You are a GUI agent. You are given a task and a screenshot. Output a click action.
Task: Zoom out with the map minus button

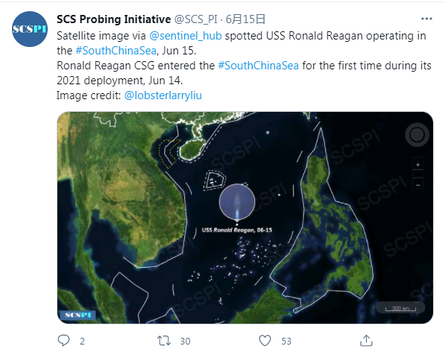[417, 185]
